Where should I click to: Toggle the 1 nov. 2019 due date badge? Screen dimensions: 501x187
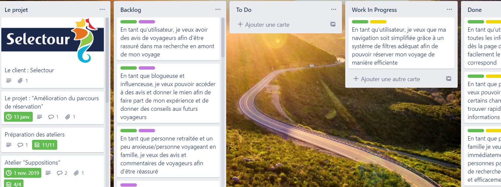[x=22, y=173]
